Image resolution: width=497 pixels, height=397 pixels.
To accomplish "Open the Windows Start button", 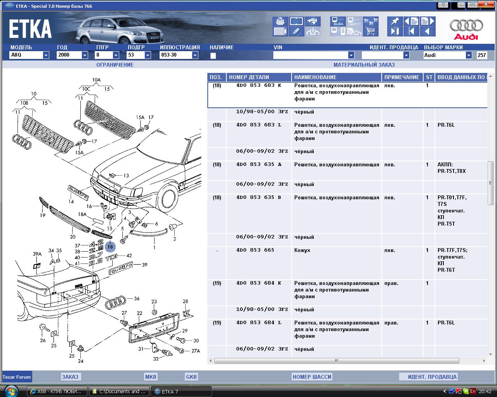I will [x=12, y=391].
